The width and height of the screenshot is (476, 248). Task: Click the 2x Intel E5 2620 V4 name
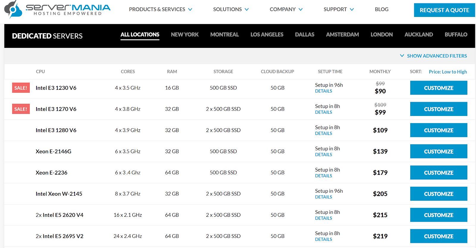coord(59,215)
